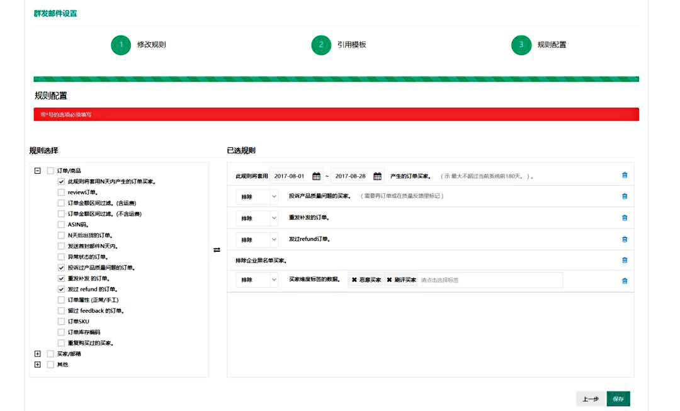Open 排除 dropdown for 重发补发的订单

pos(257,218)
